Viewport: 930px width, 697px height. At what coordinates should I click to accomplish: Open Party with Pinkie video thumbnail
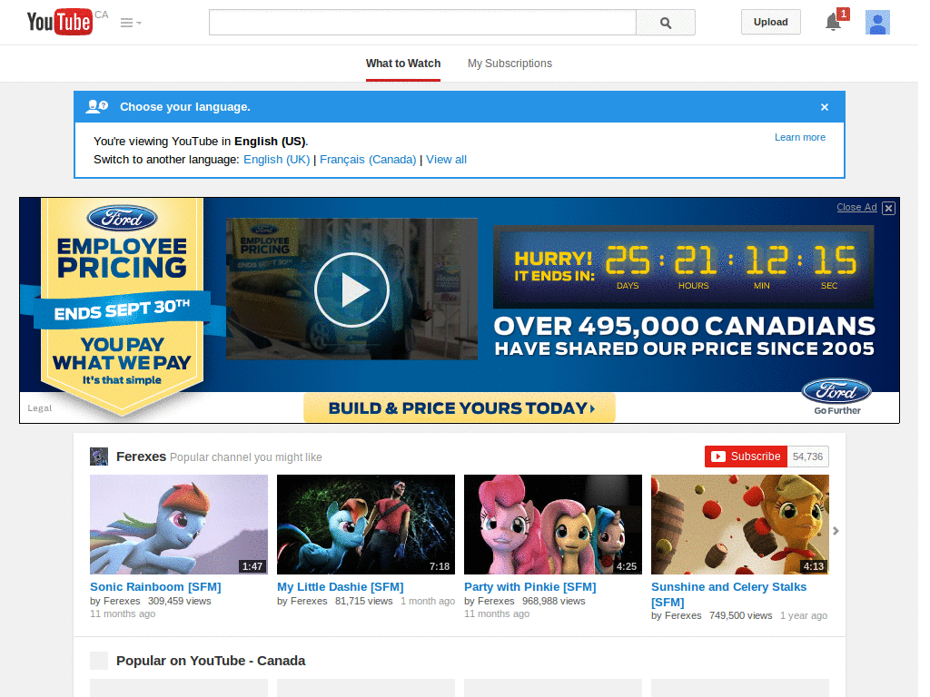click(553, 524)
